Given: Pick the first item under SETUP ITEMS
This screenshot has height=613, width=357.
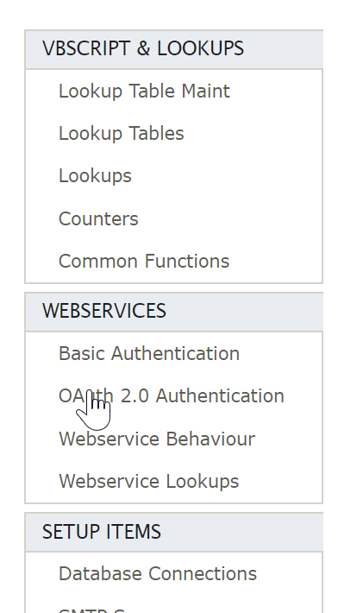Looking at the screenshot, I should tap(158, 574).
